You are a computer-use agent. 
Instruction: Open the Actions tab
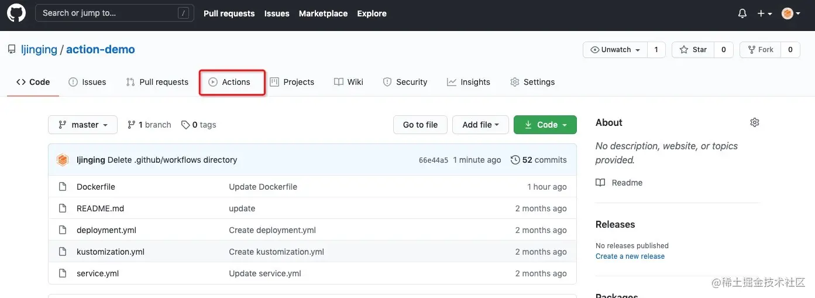[x=229, y=82]
